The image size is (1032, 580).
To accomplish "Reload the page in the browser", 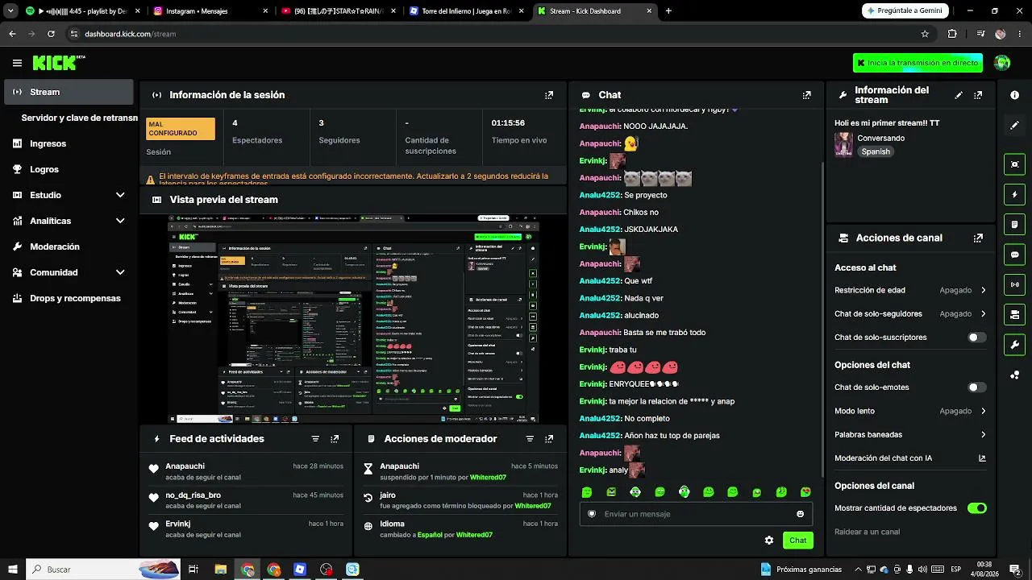I will point(51,34).
